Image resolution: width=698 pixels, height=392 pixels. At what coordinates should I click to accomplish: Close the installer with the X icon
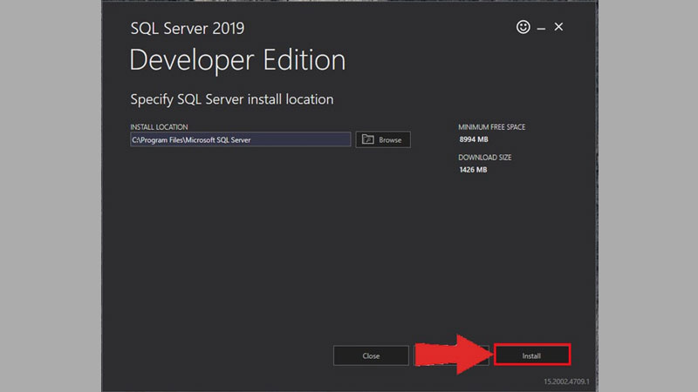[x=559, y=27]
